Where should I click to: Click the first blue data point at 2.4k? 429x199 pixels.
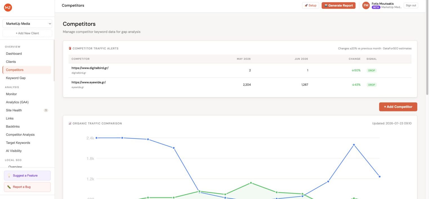(97, 138)
